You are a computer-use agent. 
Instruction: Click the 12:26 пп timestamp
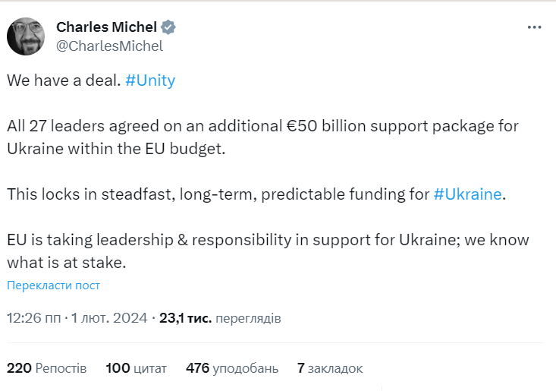tap(34, 318)
